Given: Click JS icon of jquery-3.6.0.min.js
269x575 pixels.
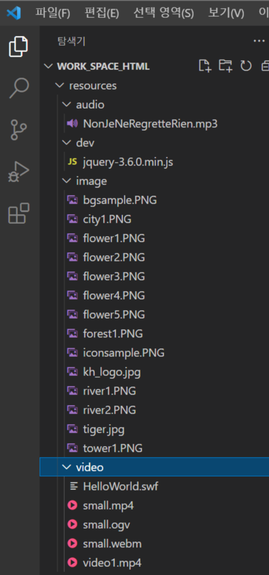Looking at the screenshot, I should click(72, 162).
